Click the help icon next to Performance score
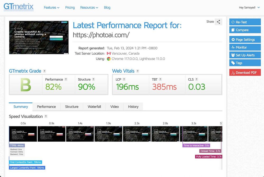Screen dimensions: 264x177 66,79
